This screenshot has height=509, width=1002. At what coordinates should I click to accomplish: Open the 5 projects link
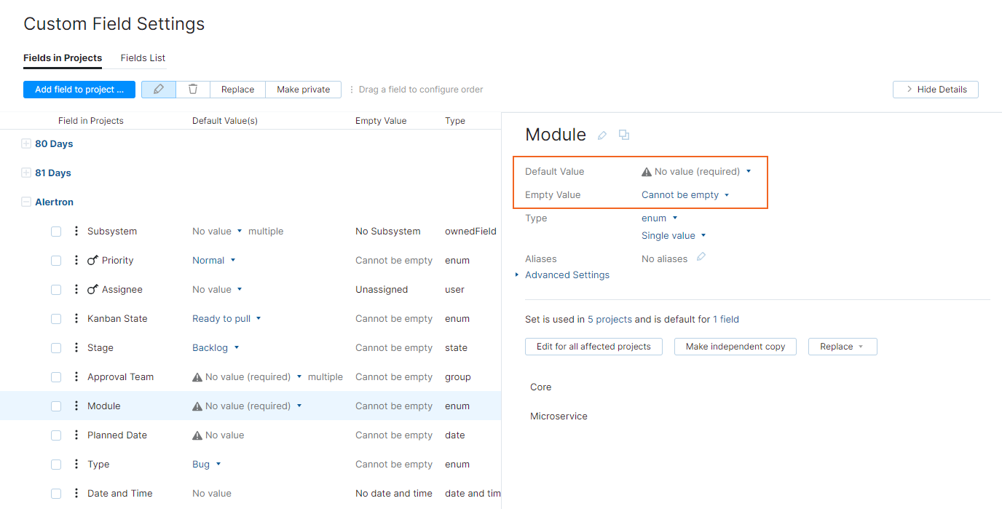610,319
